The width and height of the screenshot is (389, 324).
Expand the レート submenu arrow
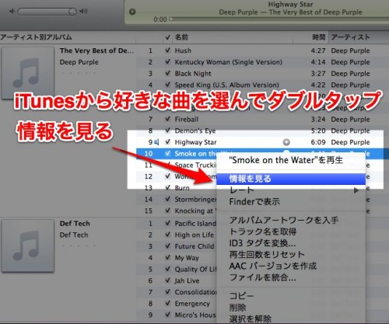tap(356, 190)
